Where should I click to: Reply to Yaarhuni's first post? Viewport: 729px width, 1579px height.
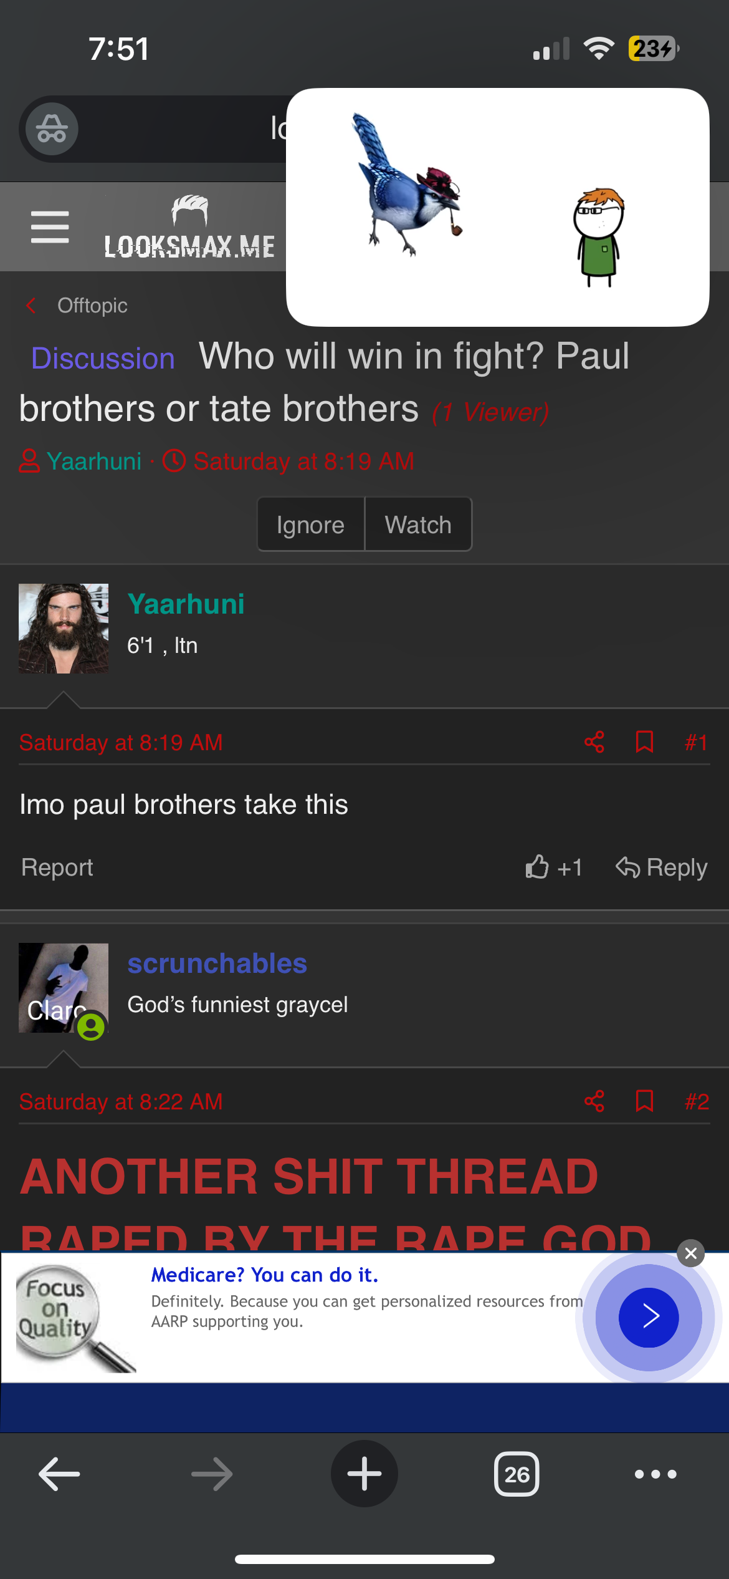[x=662, y=867]
